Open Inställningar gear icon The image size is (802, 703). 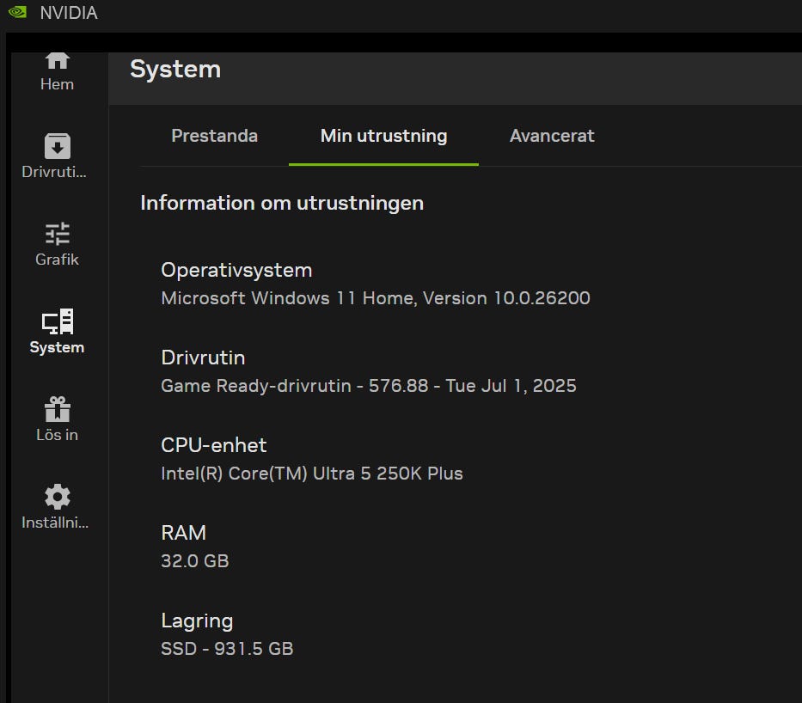pos(57,497)
